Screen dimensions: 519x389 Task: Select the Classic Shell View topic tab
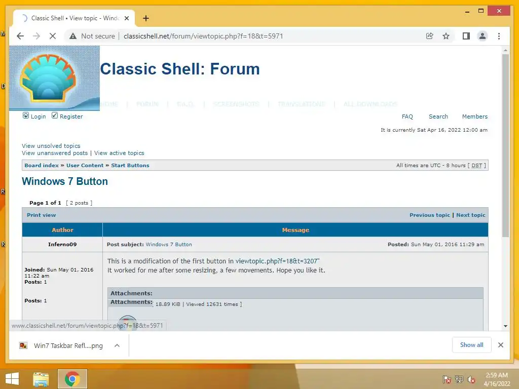[74, 18]
